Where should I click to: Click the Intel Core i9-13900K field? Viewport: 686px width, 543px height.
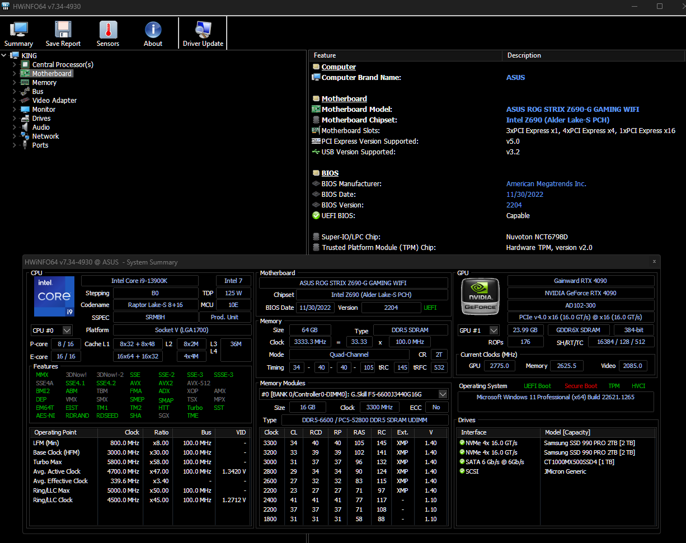[x=140, y=281]
